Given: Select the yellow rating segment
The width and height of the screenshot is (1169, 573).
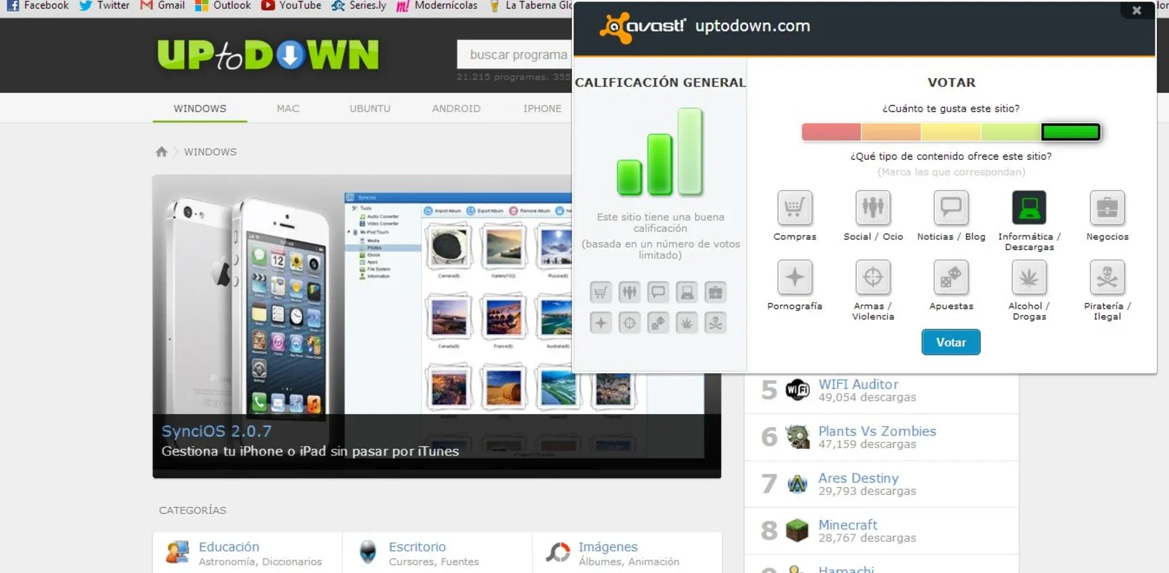Looking at the screenshot, I should (951, 132).
